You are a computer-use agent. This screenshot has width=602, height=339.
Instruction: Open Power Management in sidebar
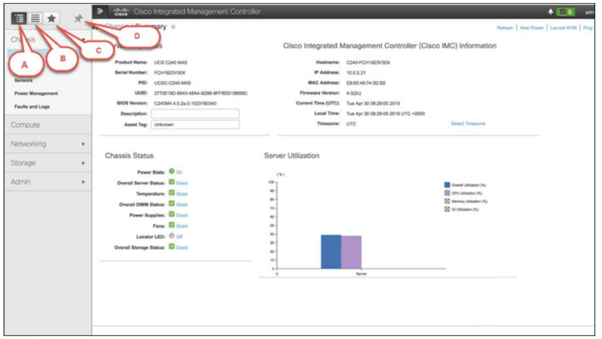tap(36, 94)
